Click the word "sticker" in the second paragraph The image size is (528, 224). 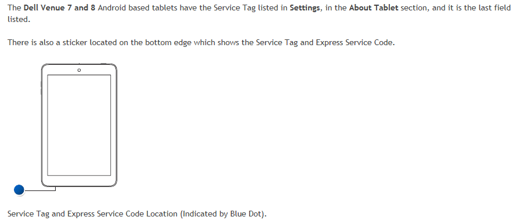(75, 43)
